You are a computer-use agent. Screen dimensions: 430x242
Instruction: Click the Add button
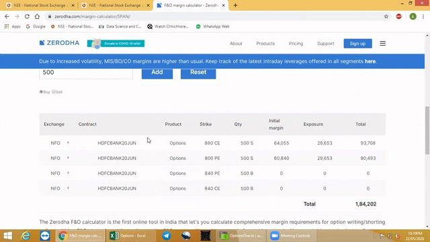click(x=157, y=73)
